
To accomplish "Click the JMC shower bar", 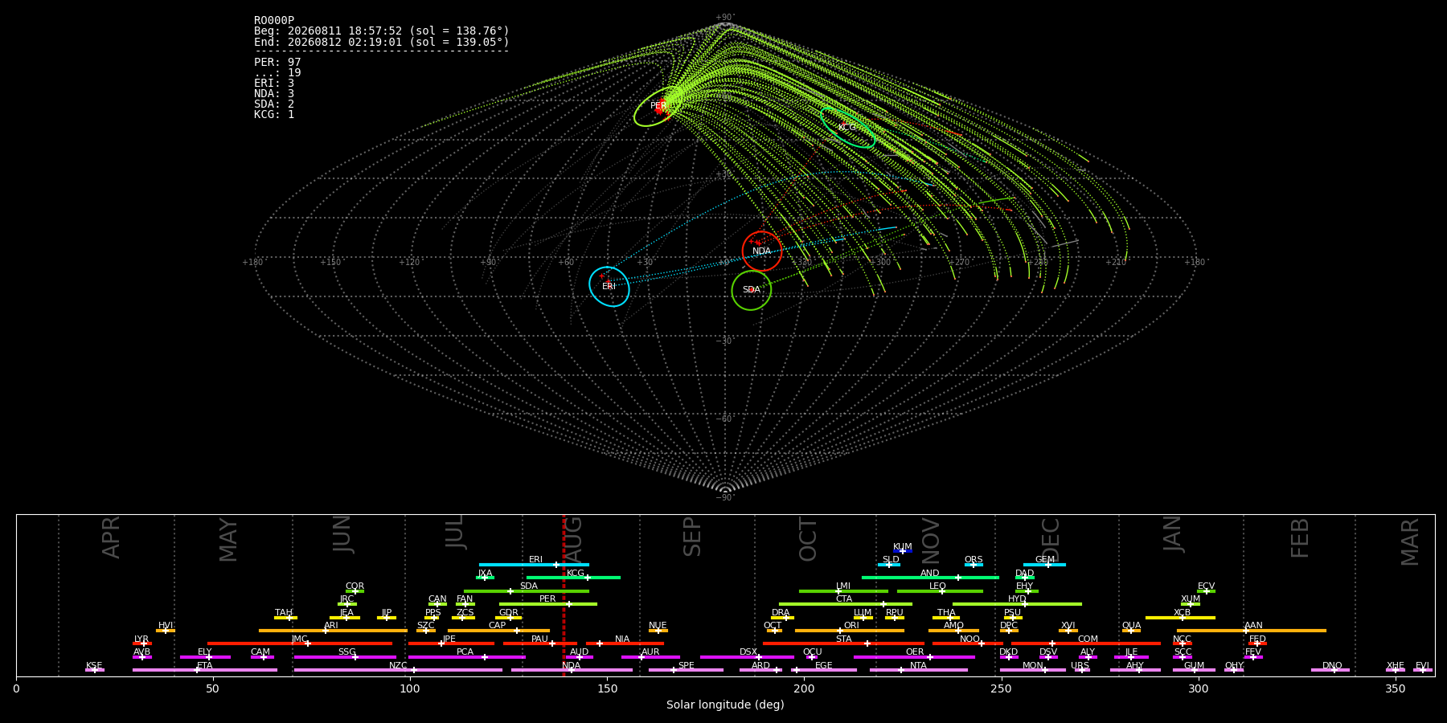I will point(300,643).
